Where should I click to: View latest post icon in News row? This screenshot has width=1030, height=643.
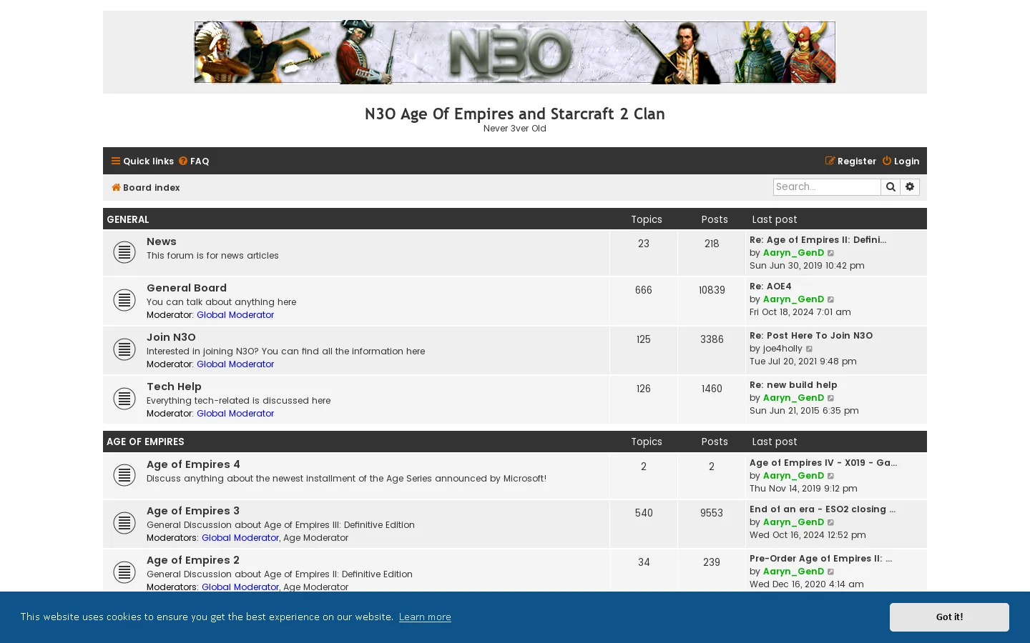831,253
